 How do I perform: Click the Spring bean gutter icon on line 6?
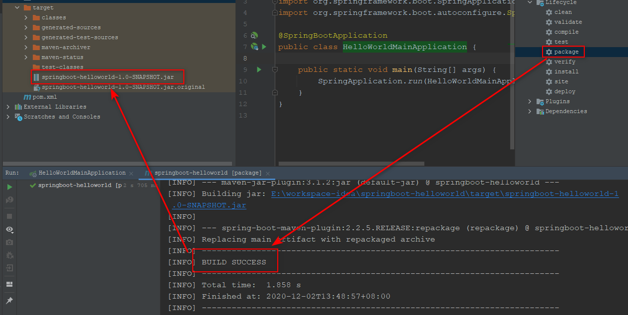(254, 36)
